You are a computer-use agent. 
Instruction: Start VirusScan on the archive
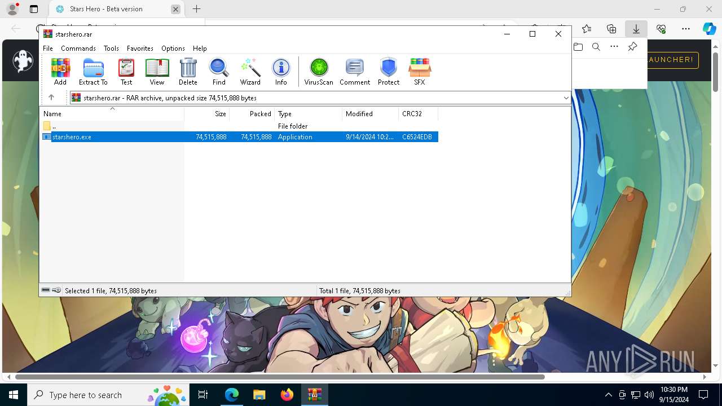[x=319, y=72]
